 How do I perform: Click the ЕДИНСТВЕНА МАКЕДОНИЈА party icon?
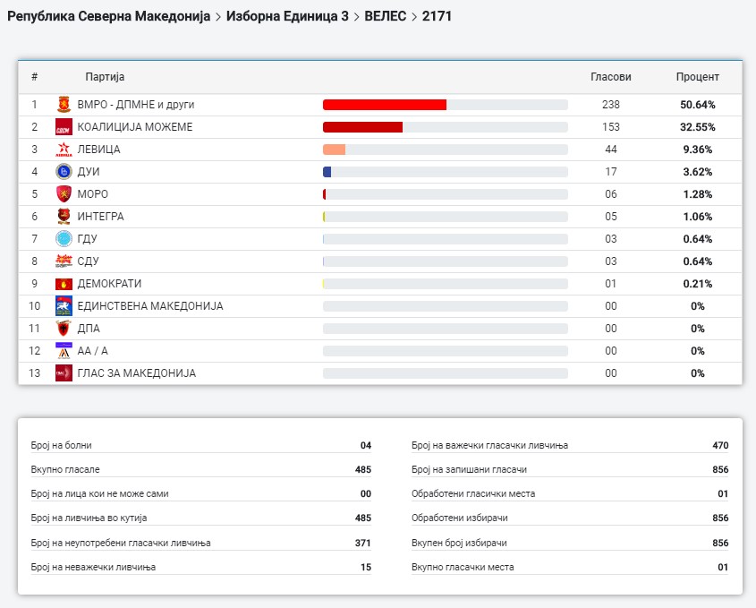coord(64,306)
